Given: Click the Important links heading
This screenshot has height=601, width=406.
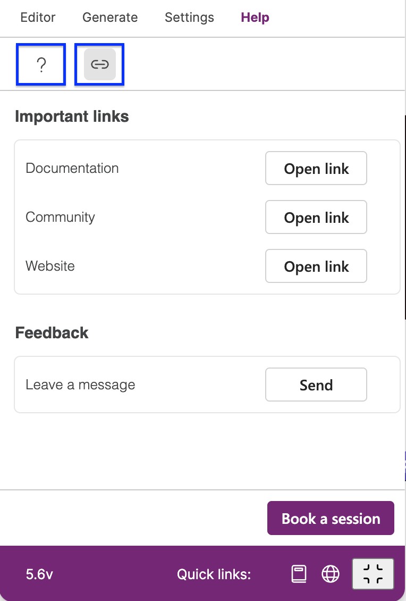Looking at the screenshot, I should point(72,116).
